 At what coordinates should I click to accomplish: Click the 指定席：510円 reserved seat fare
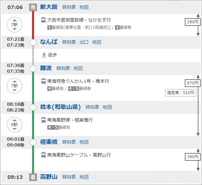point(181,93)
